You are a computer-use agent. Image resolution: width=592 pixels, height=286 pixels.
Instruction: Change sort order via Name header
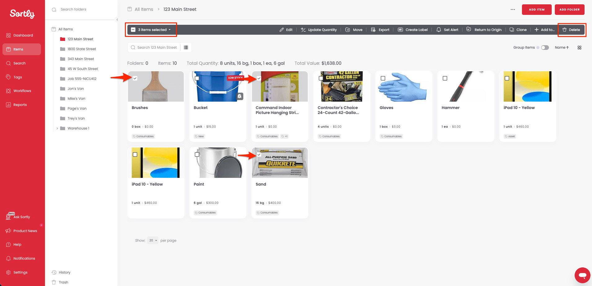(562, 47)
